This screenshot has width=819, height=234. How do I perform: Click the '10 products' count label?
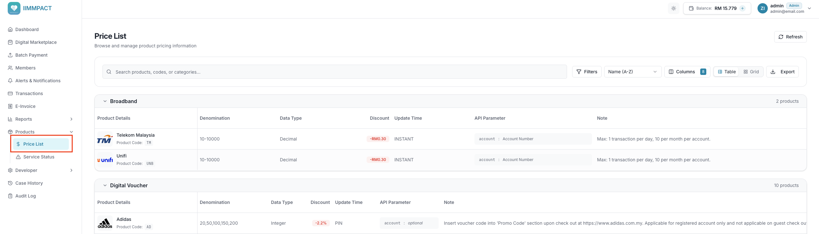coord(786,185)
